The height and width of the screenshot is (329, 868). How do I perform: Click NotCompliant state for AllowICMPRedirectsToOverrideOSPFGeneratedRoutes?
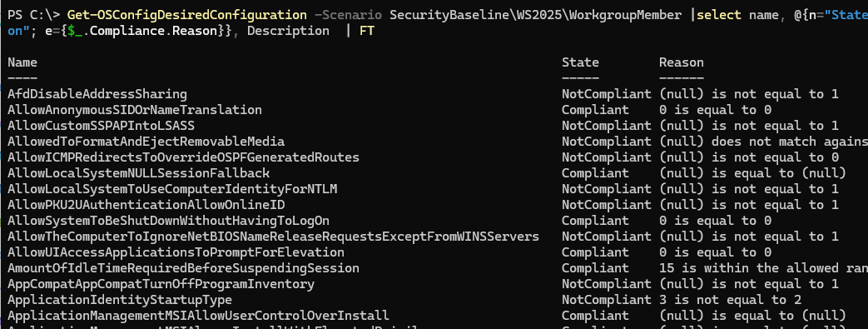[607, 157]
